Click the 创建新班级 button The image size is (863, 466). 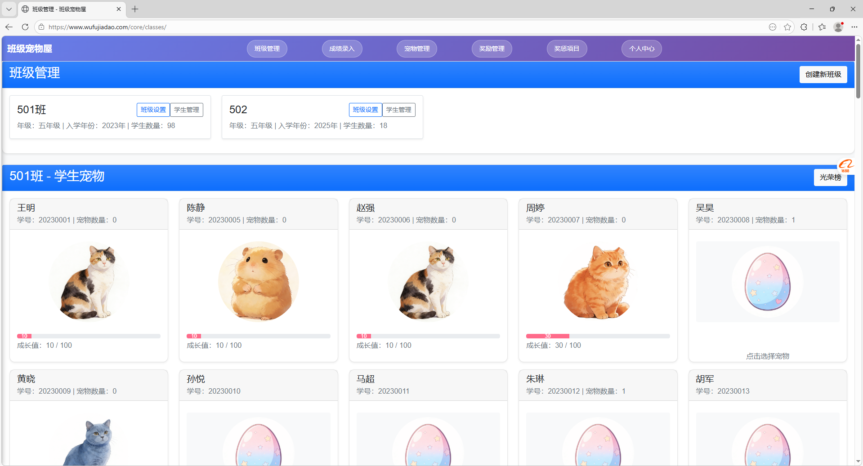click(823, 74)
